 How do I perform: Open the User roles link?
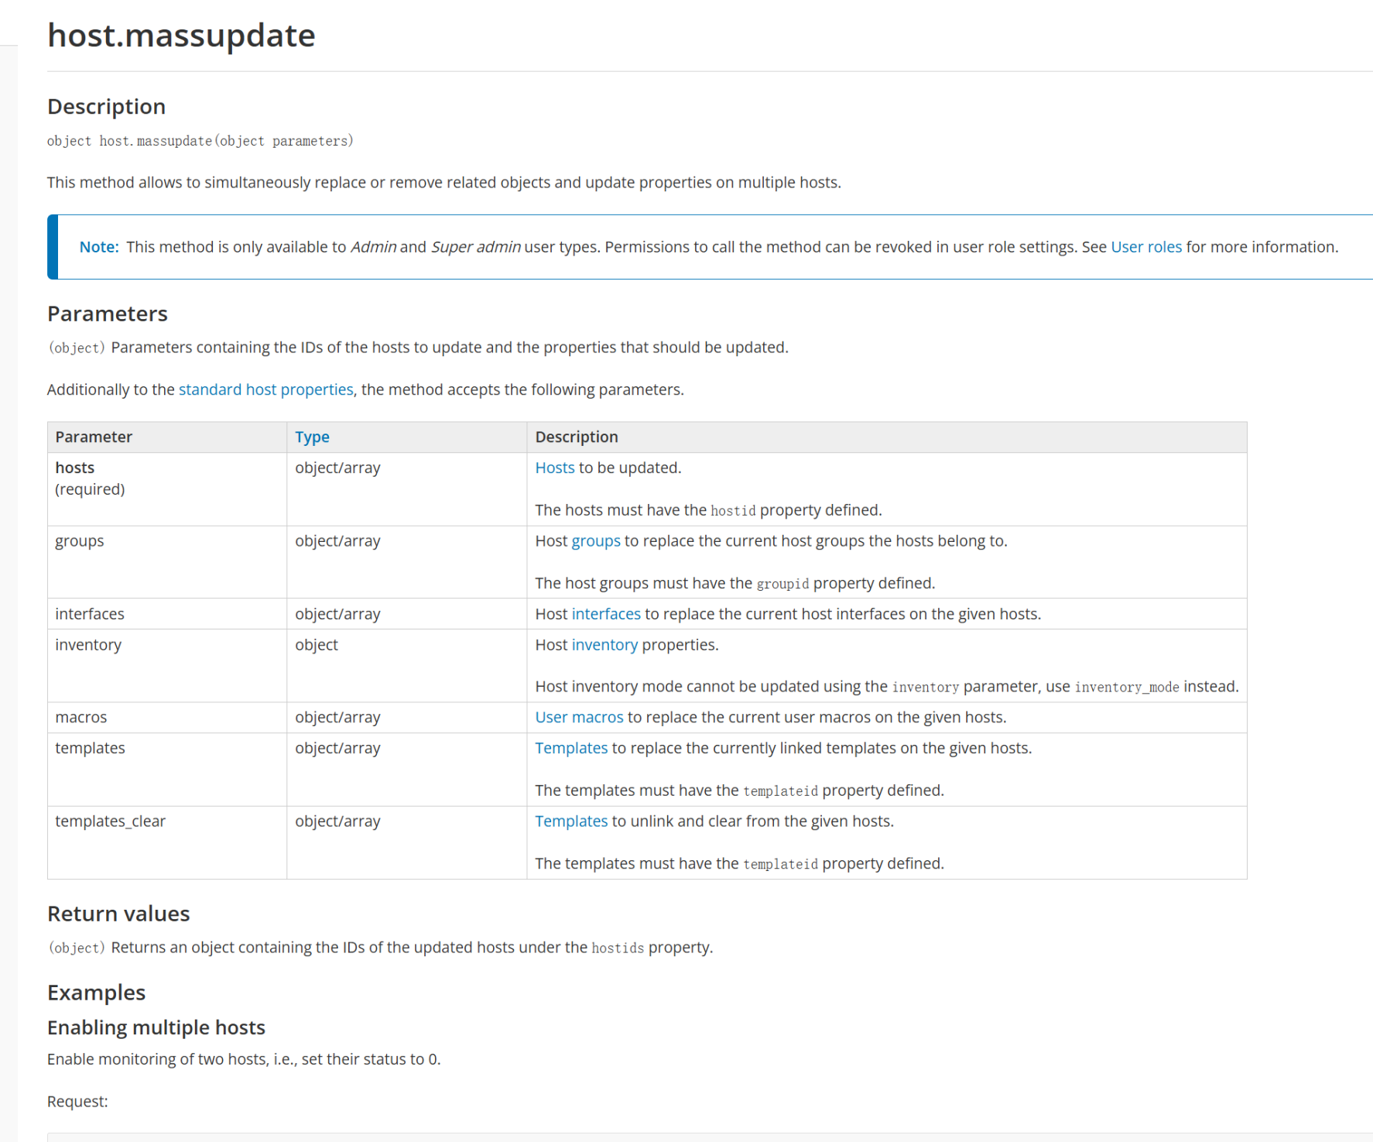(1145, 247)
